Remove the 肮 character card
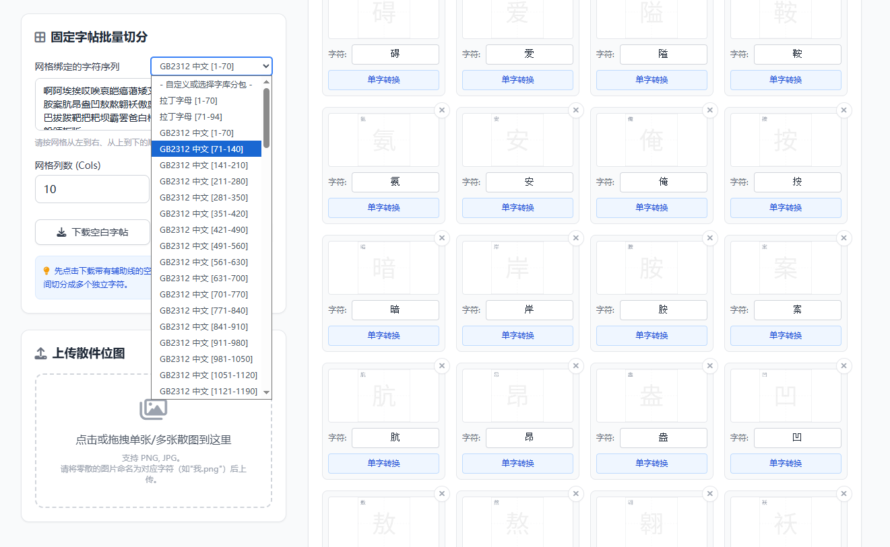890x547 pixels. [442, 366]
